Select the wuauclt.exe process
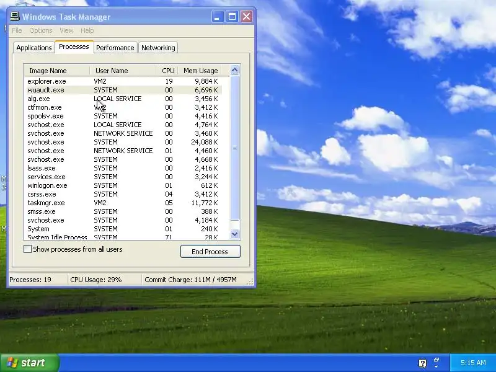Screen dimensions: 496x372 (123, 90)
